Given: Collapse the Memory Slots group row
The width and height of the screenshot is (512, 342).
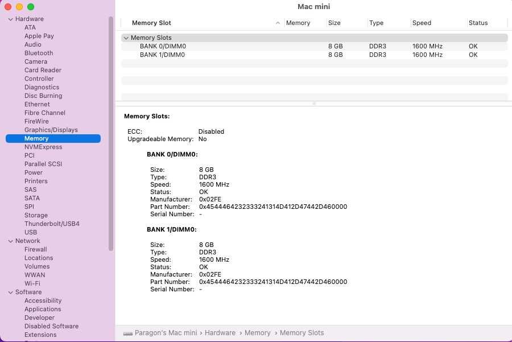Looking at the screenshot, I should point(126,38).
